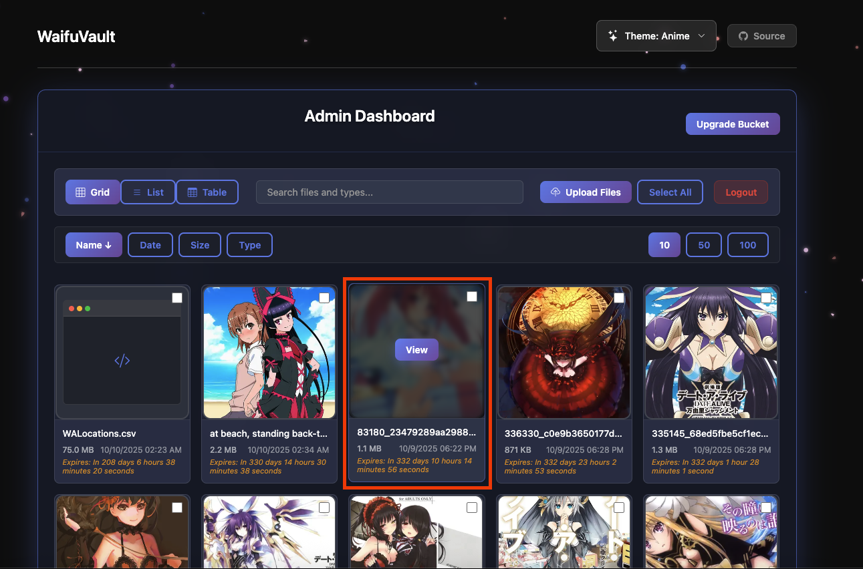The image size is (863, 569).
Task: Click the sparkle icon in theme selector
Action: pos(612,36)
